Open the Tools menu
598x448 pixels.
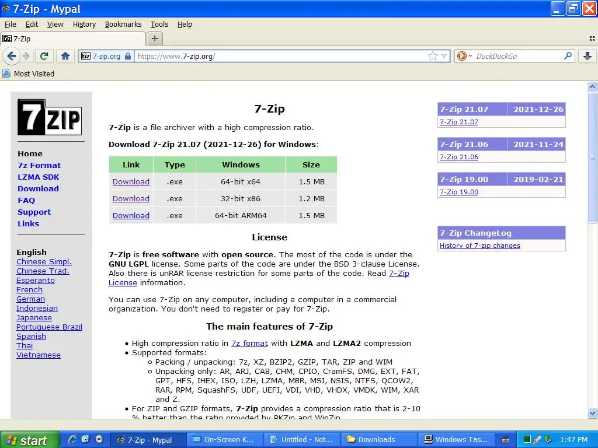tap(159, 24)
